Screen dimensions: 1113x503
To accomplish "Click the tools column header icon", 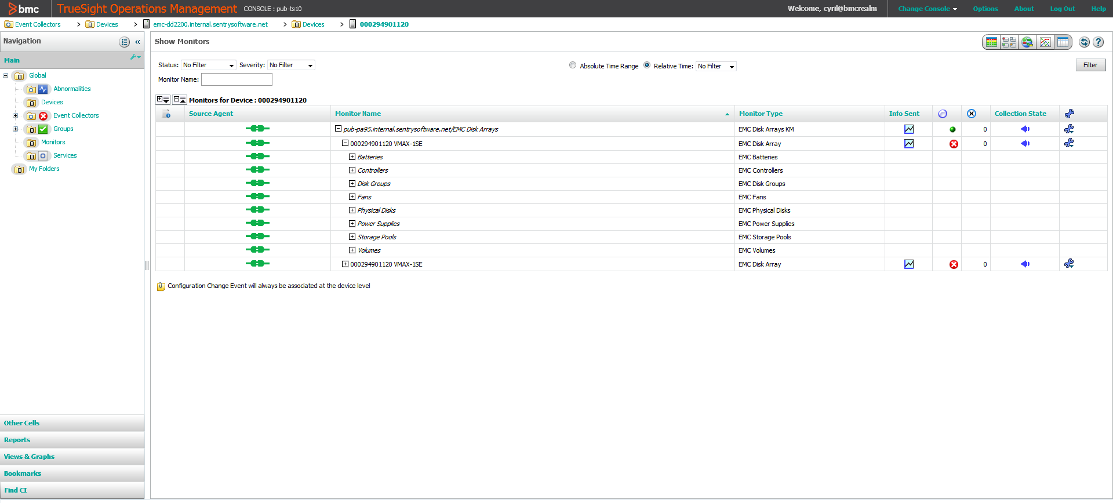I will click(x=1070, y=114).
